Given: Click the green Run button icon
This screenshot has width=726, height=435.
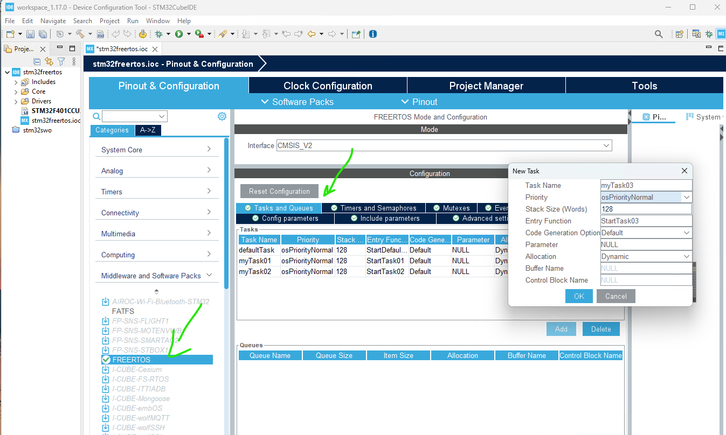Looking at the screenshot, I should 179,34.
